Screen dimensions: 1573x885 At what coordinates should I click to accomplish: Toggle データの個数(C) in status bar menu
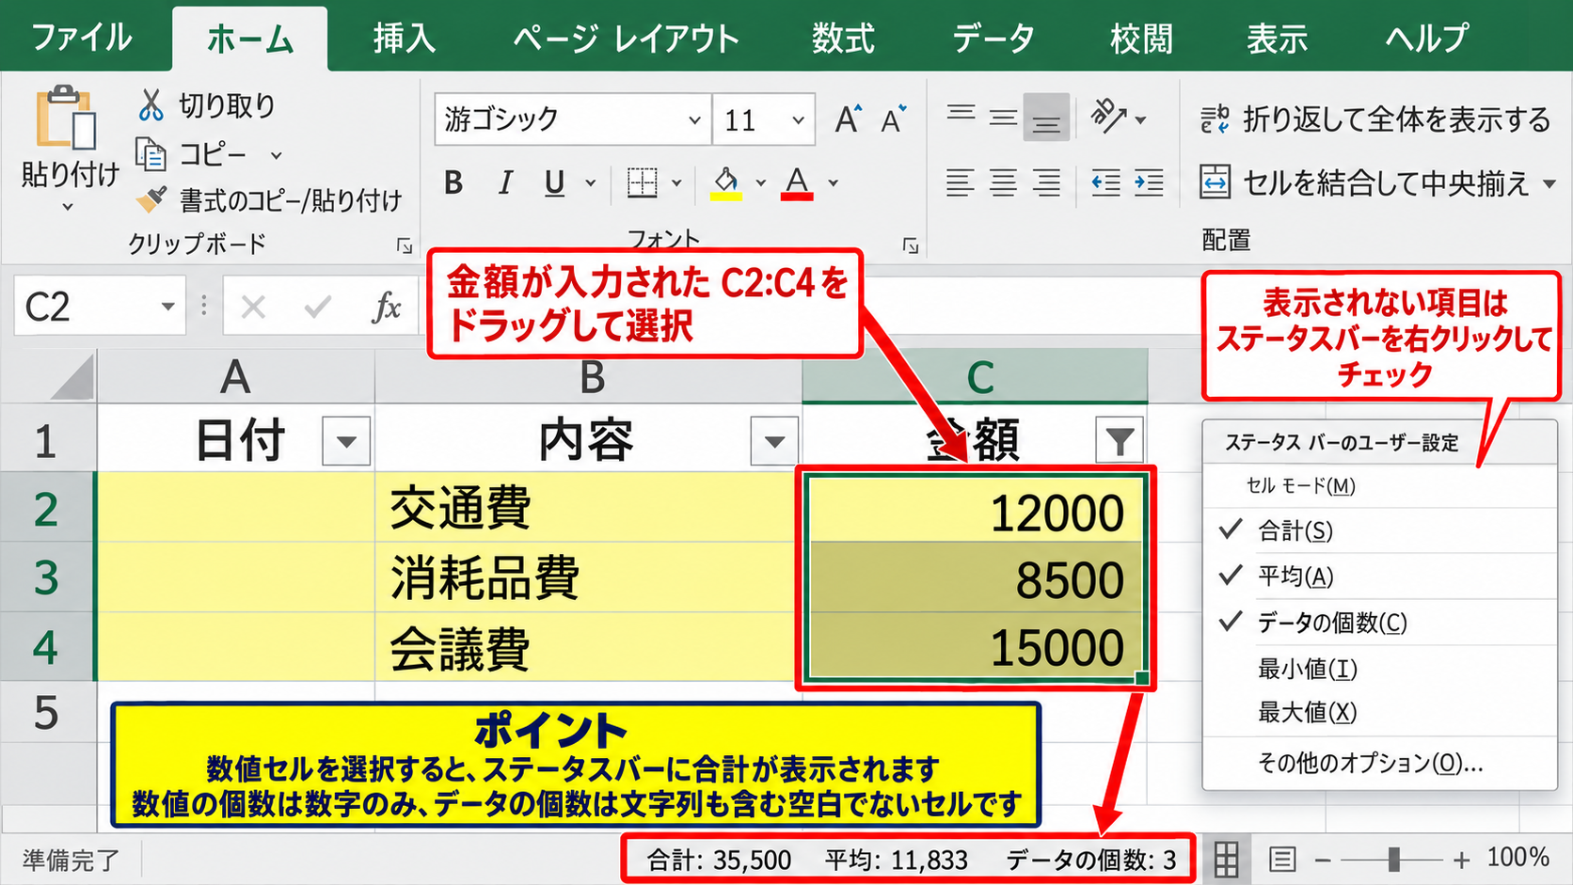pos(1379,623)
